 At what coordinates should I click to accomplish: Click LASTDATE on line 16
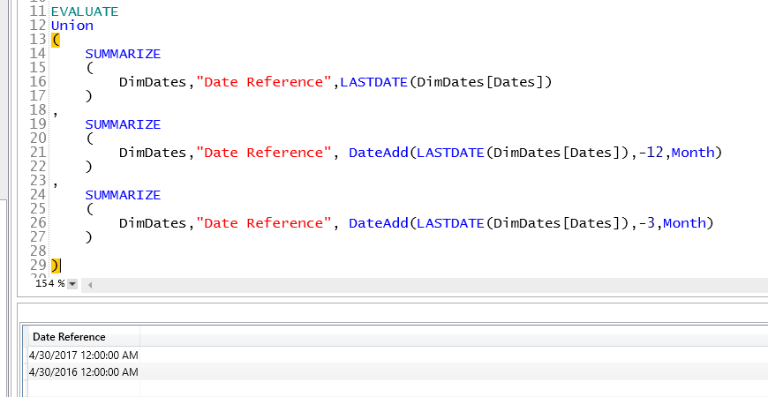(374, 82)
